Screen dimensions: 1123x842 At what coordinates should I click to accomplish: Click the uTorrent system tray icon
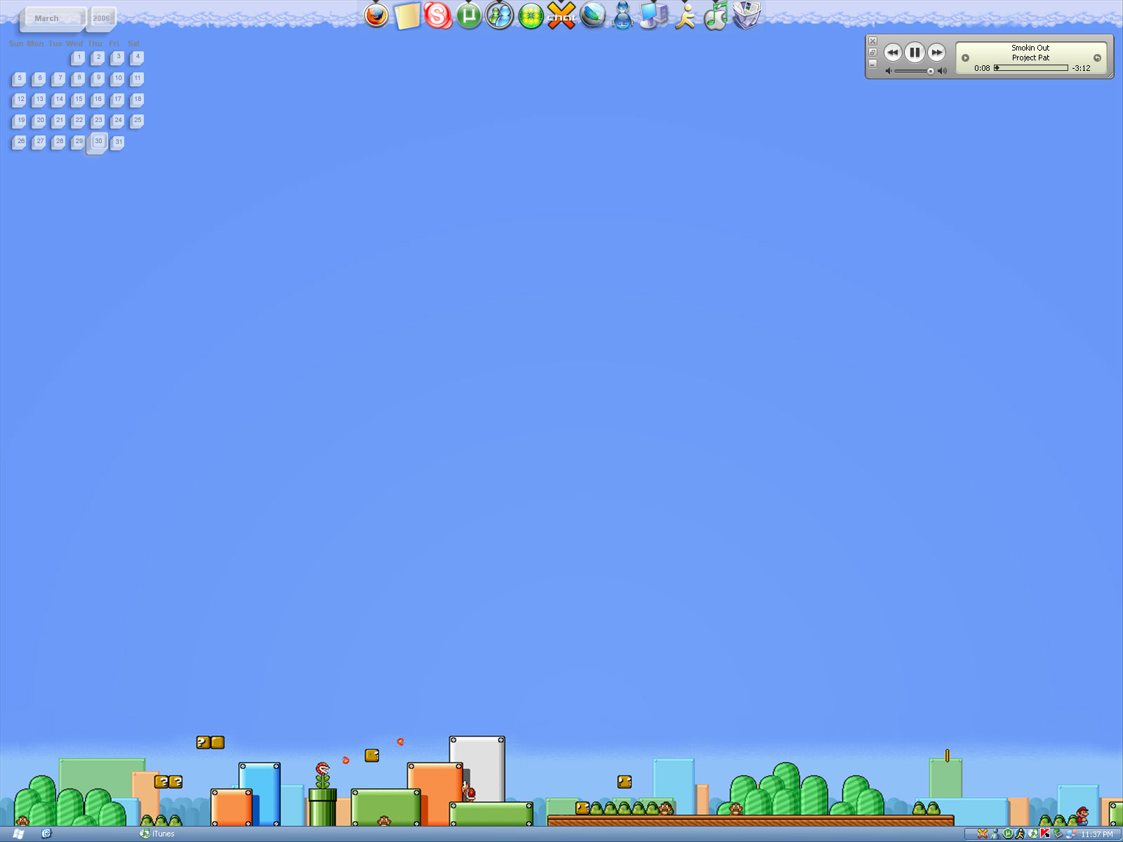1007,834
